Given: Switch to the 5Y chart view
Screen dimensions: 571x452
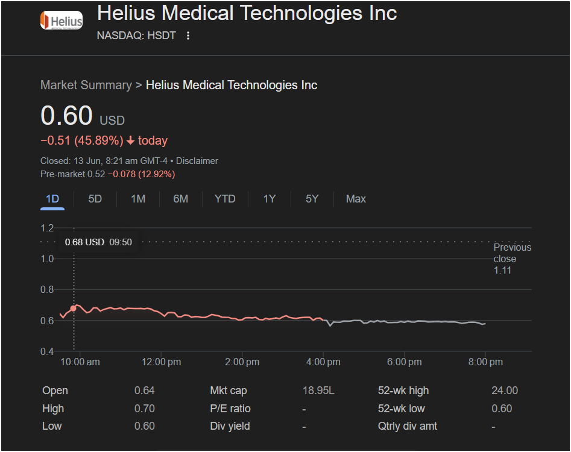Looking at the screenshot, I should [312, 199].
